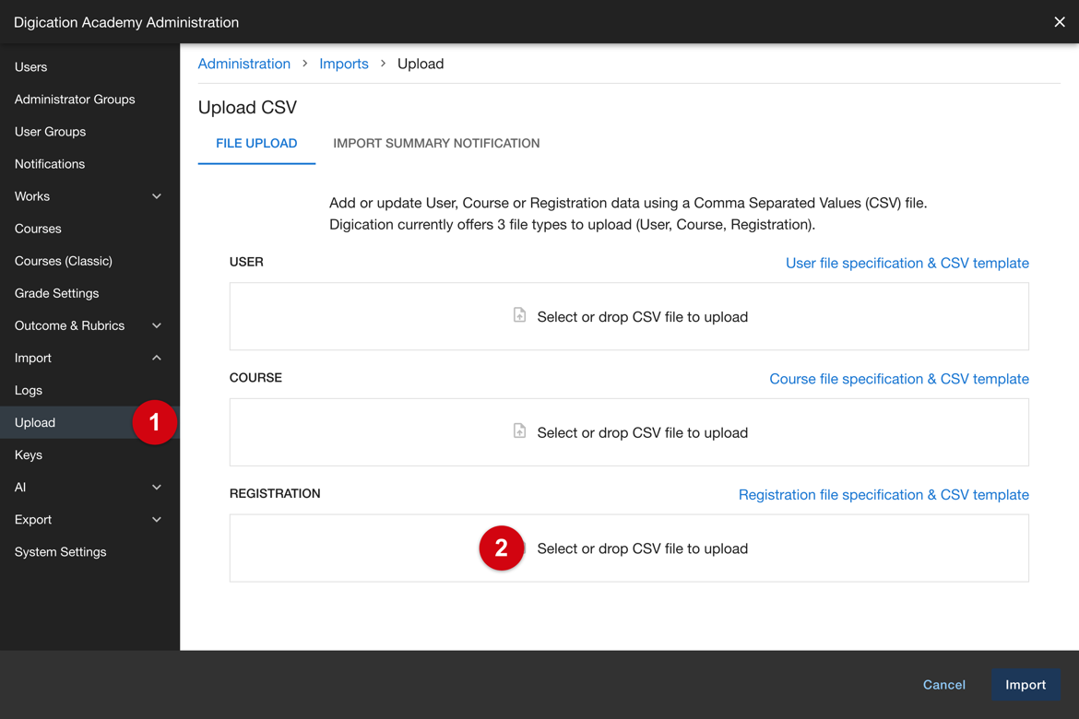Open Courses (Classic) in the sidebar

(x=64, y=261)
